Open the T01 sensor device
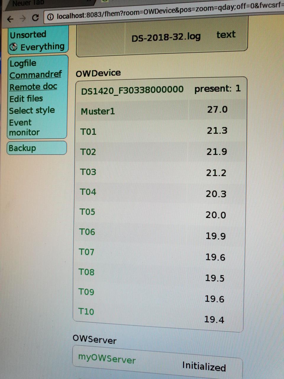 [x=88, y=132]
